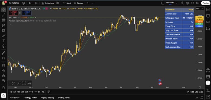The image size is (211, 100).
Task: Expand the Unnamed layout dropdown arrow
Action: [177, 3]
